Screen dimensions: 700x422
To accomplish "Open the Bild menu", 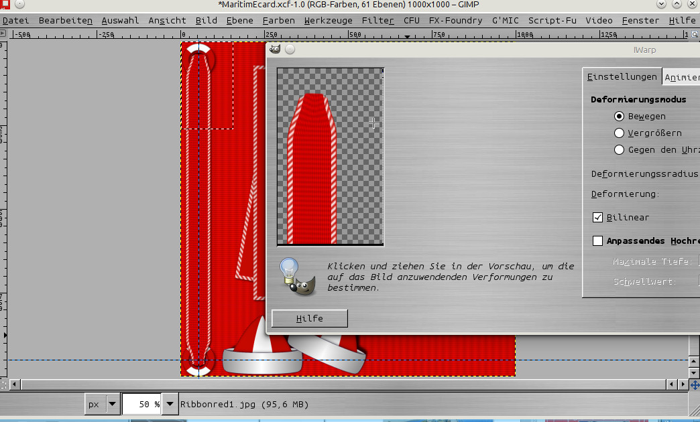I will (x=207, y=21).
